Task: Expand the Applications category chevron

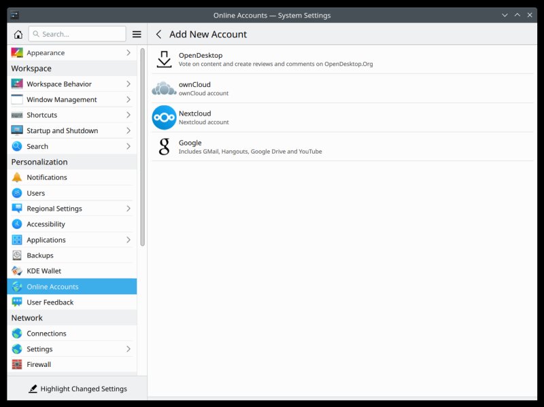Action: [129, 240]
